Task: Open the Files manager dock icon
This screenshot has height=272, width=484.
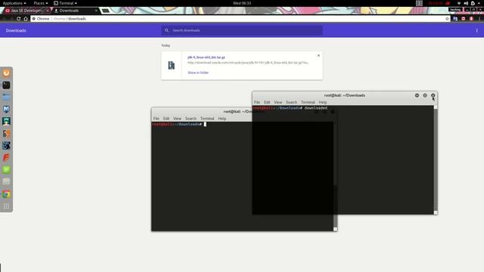Action: [6, 97]
